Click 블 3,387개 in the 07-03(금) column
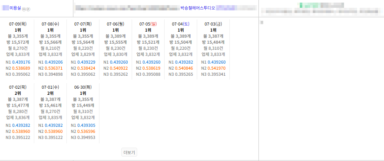The height and width of the screenshot is (161, 384). 213,36
